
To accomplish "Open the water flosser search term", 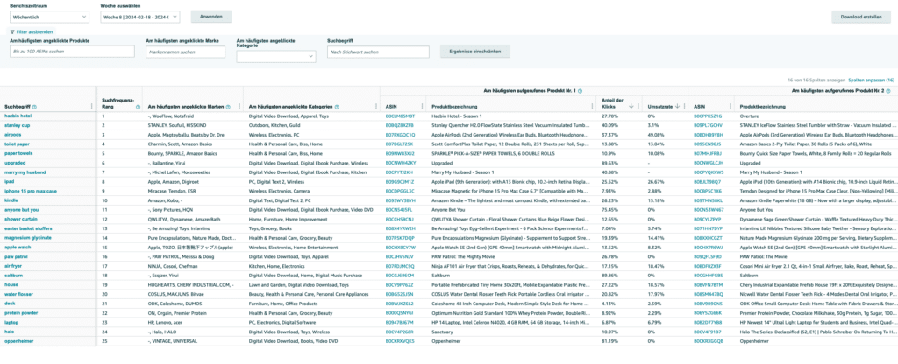I will point(19,294).
